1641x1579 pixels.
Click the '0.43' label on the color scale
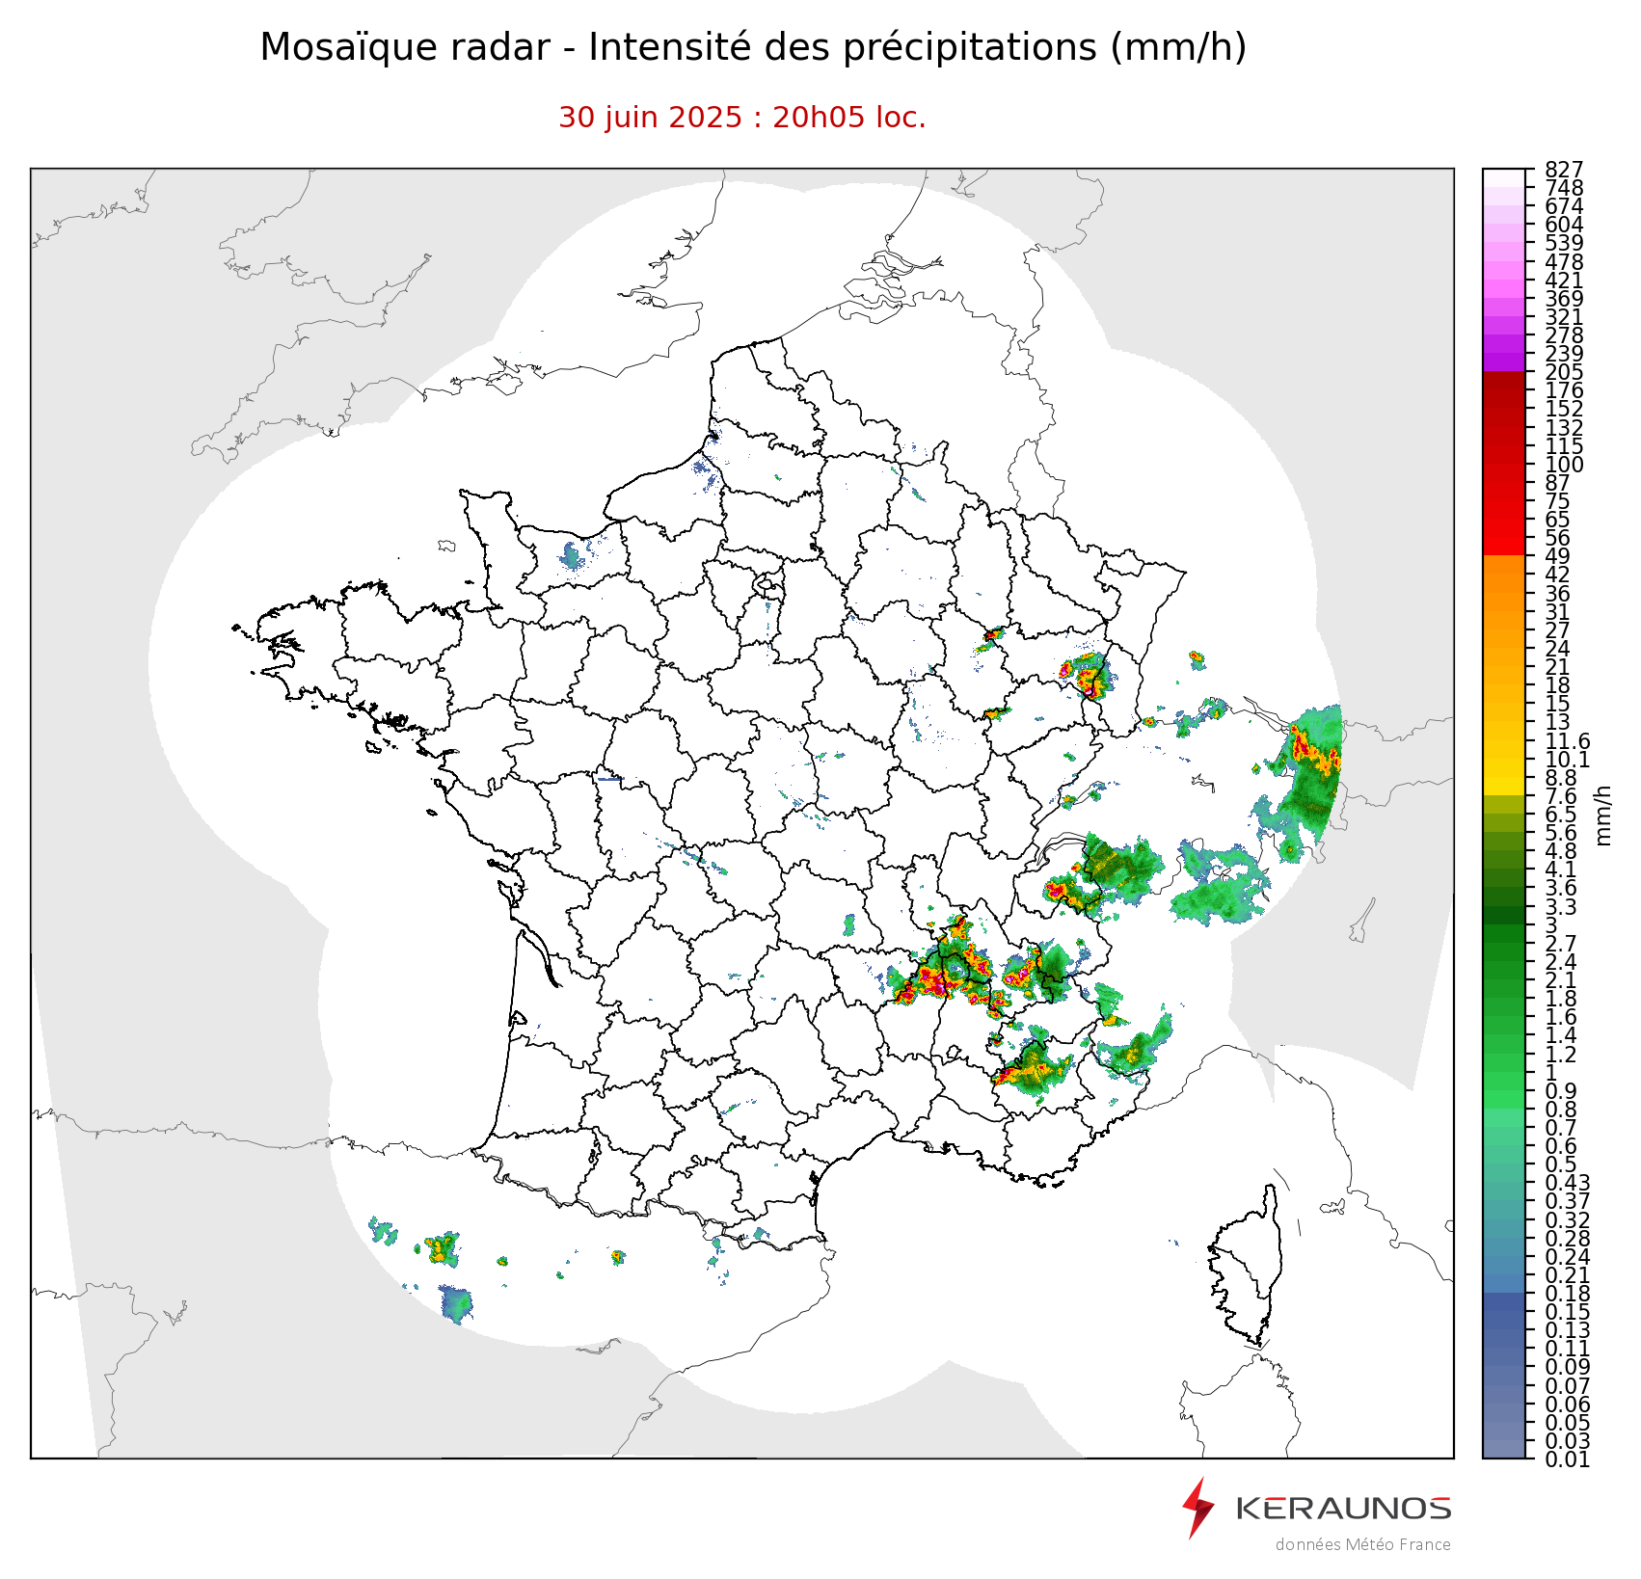tap(1567, 1183)
